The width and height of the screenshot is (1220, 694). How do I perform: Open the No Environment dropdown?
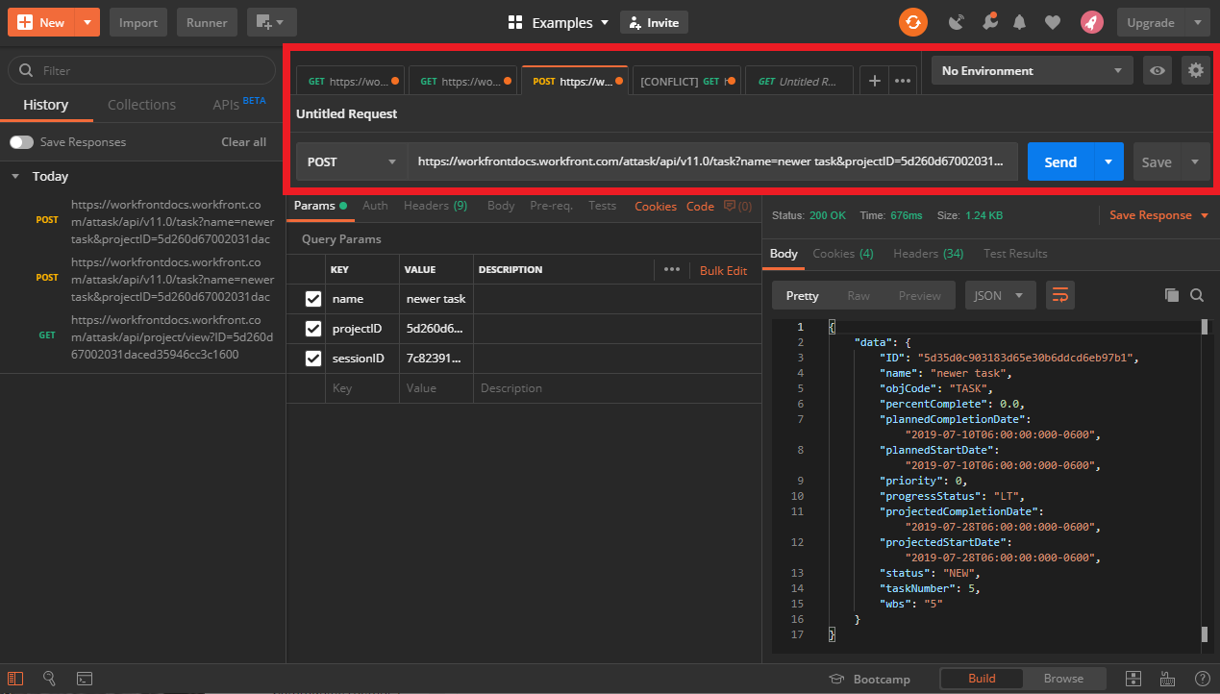click(1032, 70)
